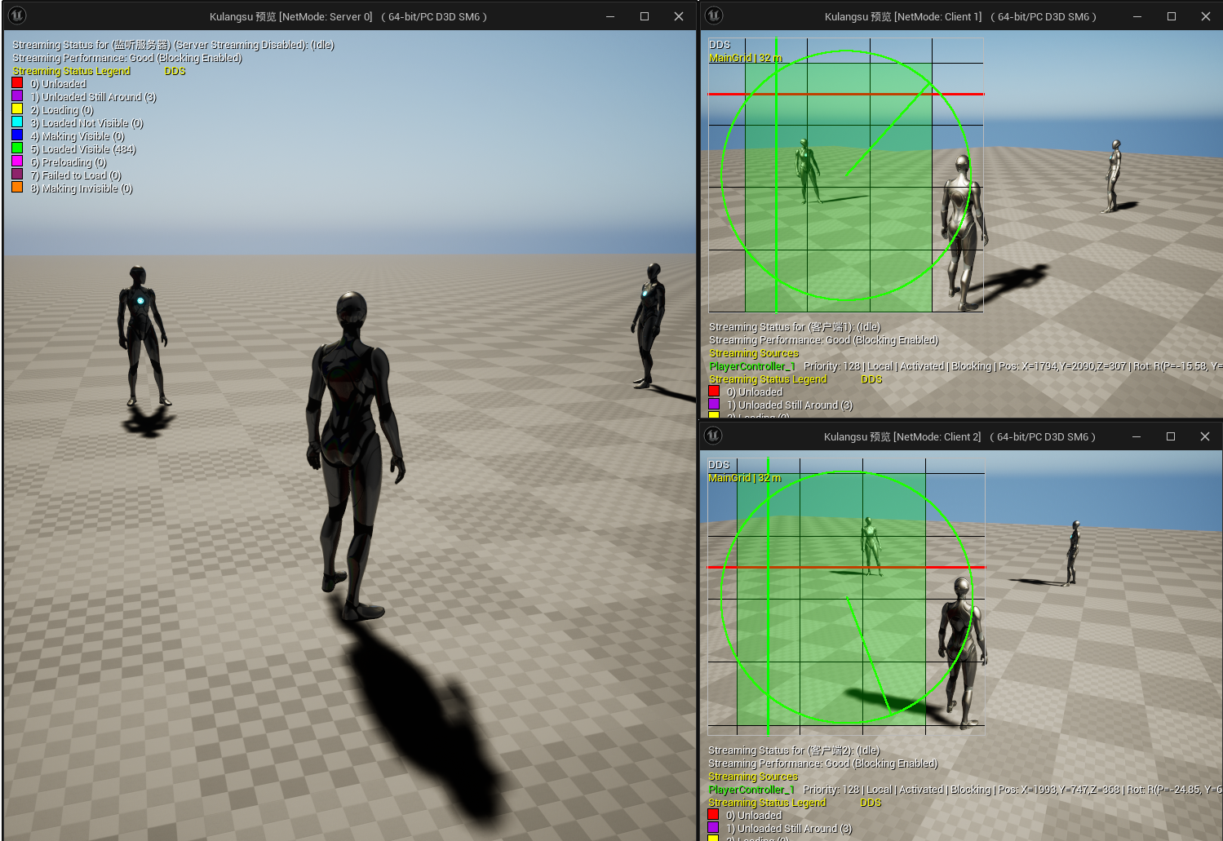Click '5) Loaded Visible (484)' in Server window
This screenshot has height=841, width=1223.
[83, 149]
